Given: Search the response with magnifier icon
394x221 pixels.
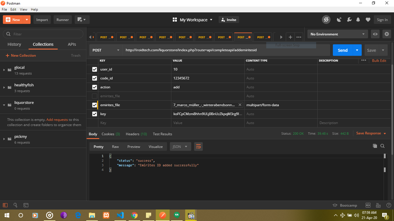Looking at the screenshot, I should [382, 146].
